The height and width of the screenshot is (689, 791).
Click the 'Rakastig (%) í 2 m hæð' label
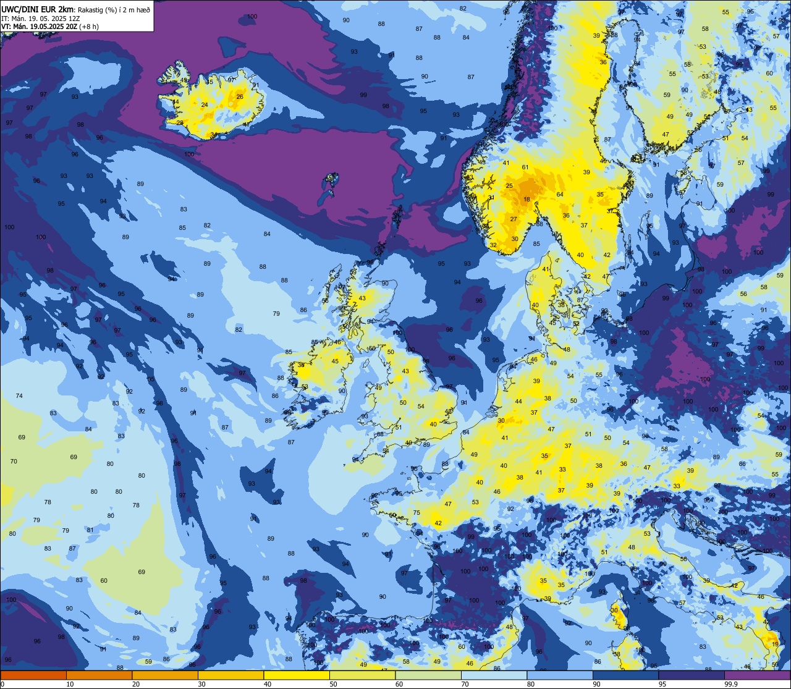[x=114, y=9]
